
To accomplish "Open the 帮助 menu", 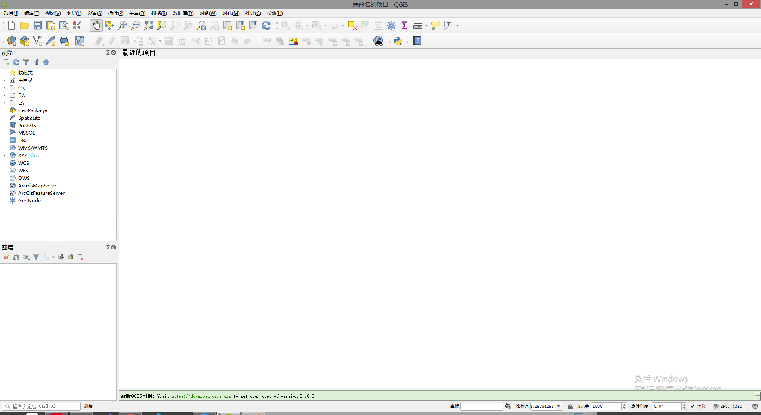I will pos(275,13).
